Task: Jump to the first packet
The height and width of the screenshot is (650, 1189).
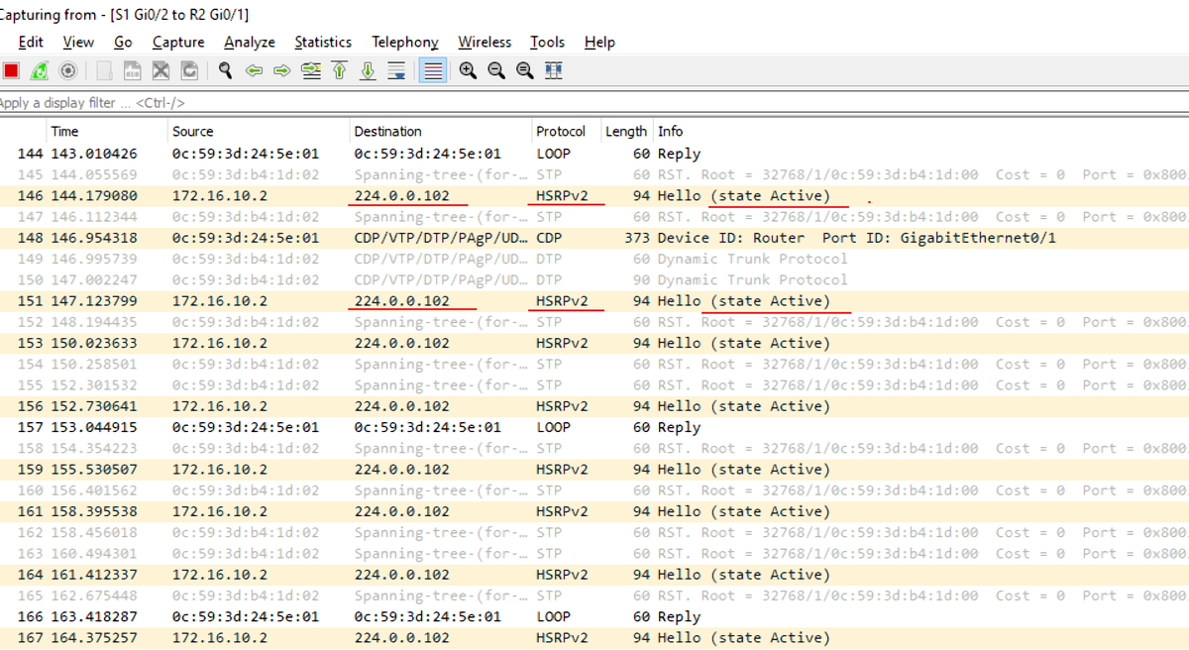Action: 339,71
